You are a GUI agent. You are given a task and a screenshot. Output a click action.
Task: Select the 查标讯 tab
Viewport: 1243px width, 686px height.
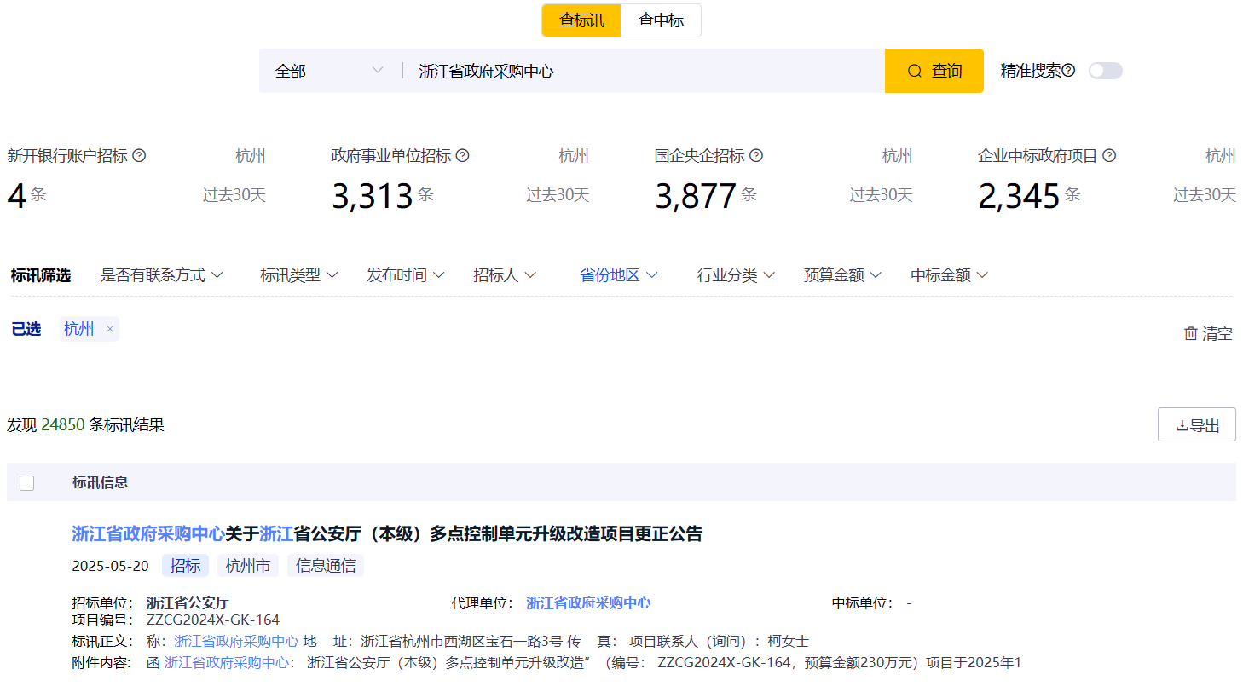point(581,20)
